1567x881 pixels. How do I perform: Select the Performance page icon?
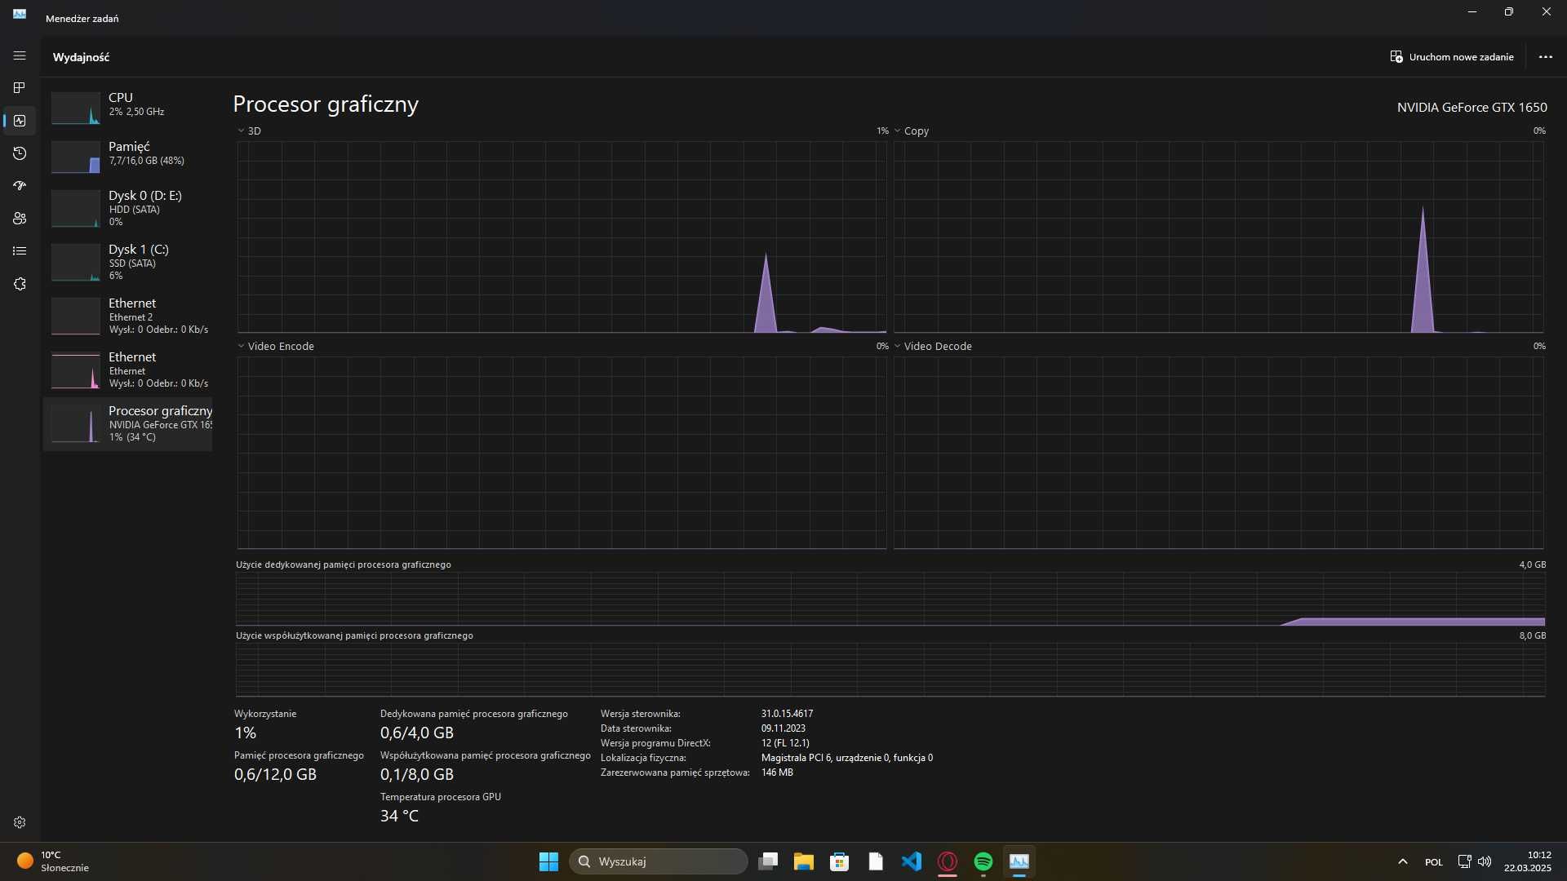tap(20, 121)
